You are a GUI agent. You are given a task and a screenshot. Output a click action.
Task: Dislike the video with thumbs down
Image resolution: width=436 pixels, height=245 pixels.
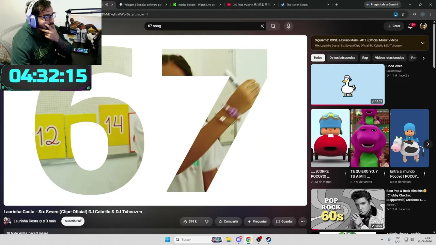point(207,222)
